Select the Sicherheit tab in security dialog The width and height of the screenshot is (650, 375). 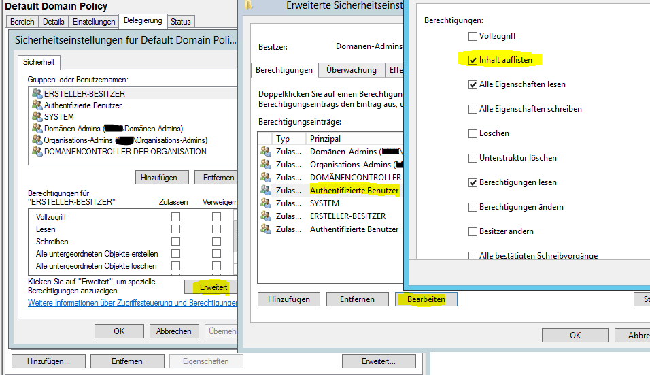click(39, 62)
